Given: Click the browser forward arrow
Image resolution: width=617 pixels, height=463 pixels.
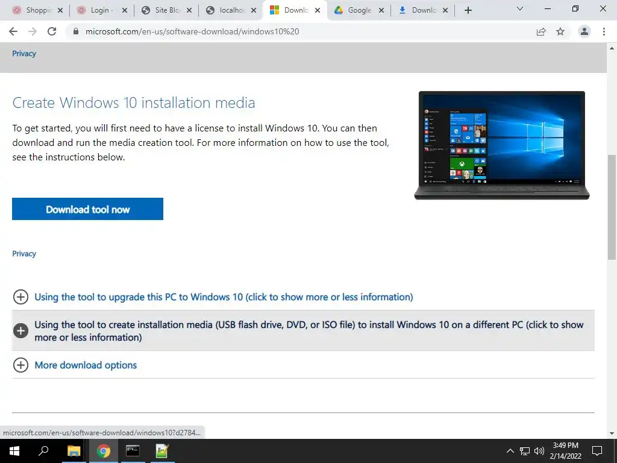Looking at the screenshot, I should pyautogui.click(x=33, y=31).
